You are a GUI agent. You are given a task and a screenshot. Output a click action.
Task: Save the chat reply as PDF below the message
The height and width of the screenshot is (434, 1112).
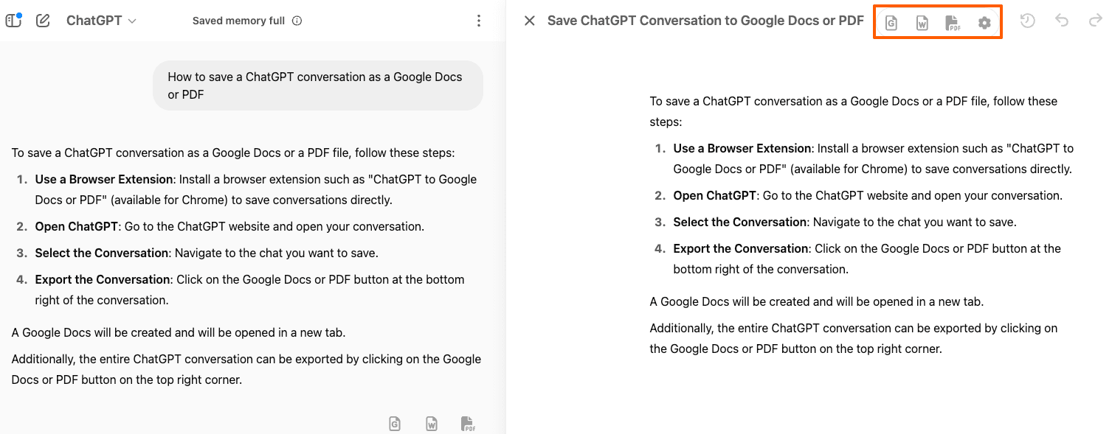tap(468, 424)
